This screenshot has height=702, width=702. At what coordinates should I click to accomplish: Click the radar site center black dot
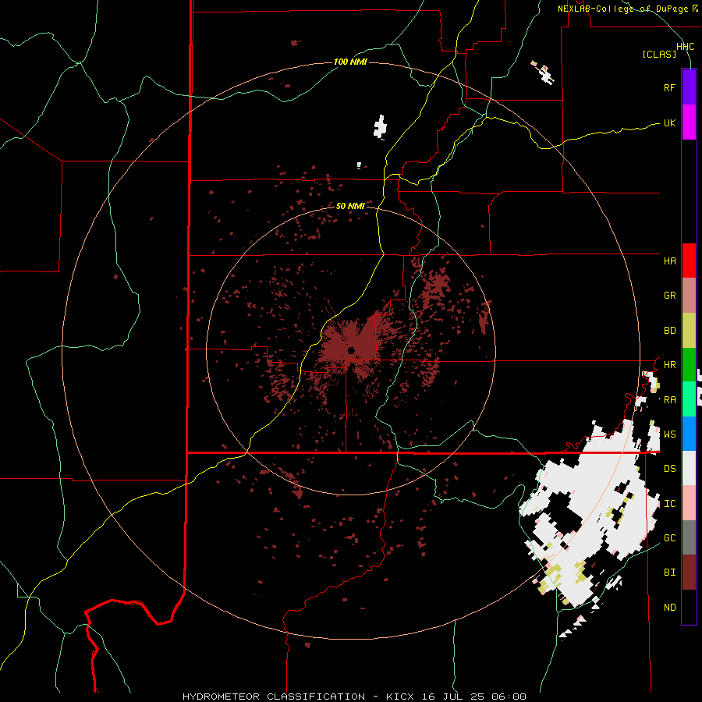pos(352,350)
